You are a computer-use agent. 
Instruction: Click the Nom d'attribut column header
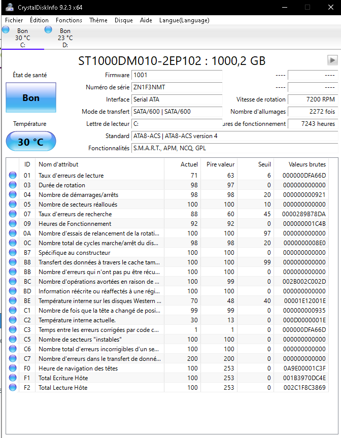99,164
